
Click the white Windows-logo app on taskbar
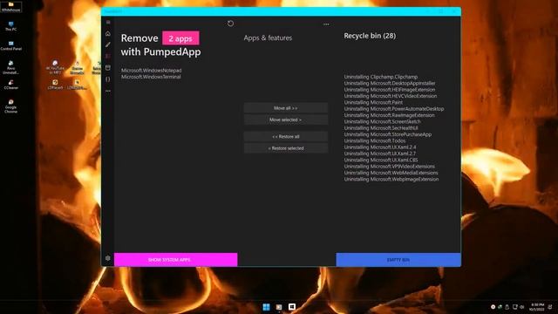click(292, 307)
